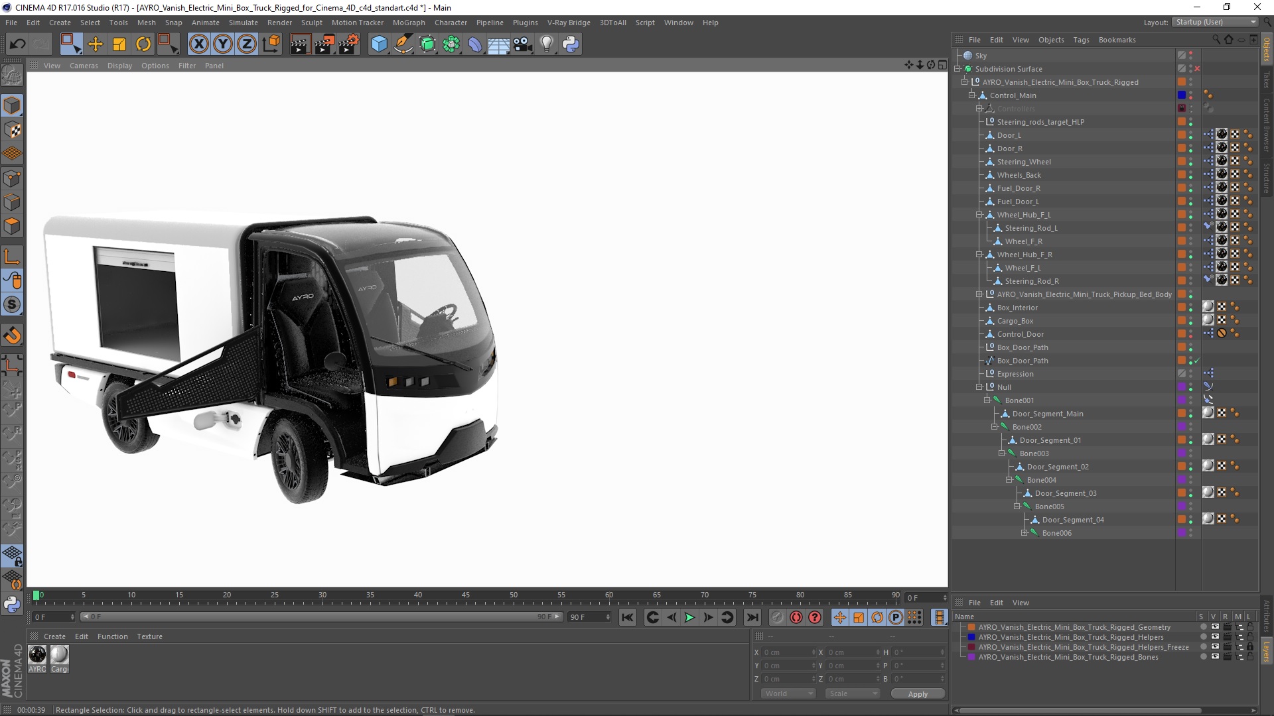Click the Undo arrow icon
This screenshot has width=1274, height=716.
17,44
